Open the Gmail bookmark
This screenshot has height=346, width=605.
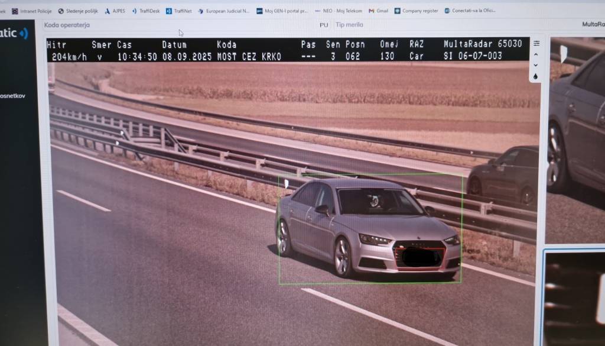click(x=378, y=11)
